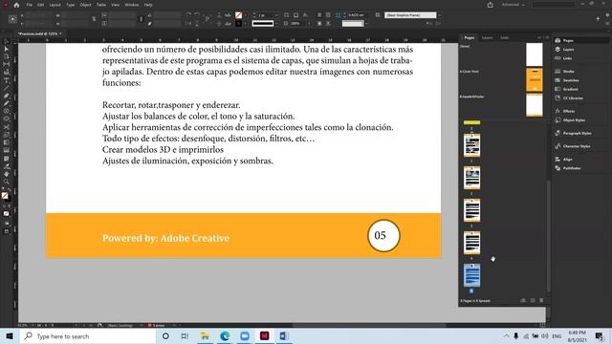Open stroke type dropdown
Viewport: 612px width, 344px height.
click(276, 23)
